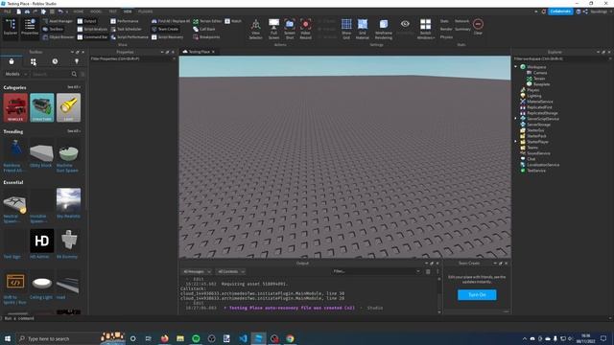614x345 pixels.
Task: Expand ServerScriptService in Explorer
Action: pos(516,119)
